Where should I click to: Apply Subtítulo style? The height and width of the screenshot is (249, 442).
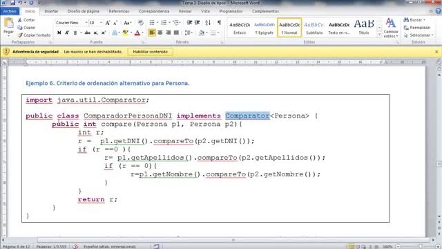(x=314, y=28)
